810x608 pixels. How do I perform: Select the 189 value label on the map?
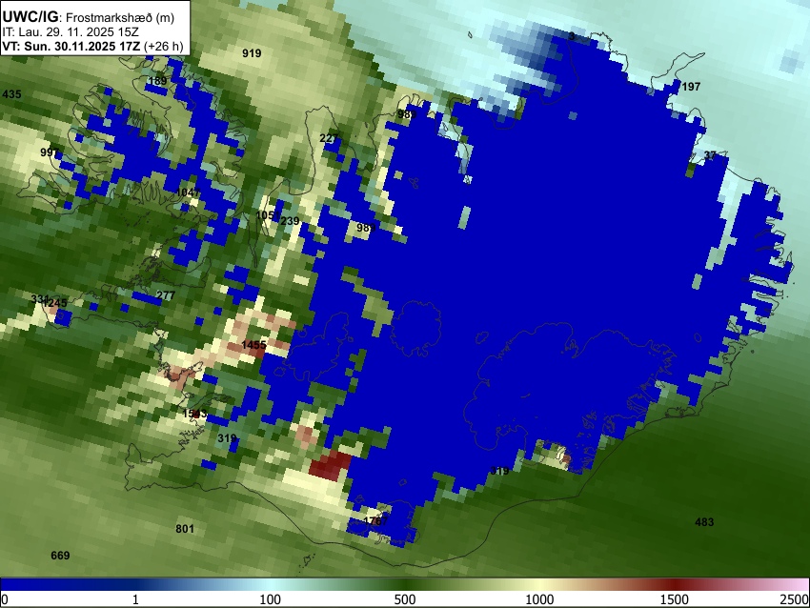tap(157, 81)
